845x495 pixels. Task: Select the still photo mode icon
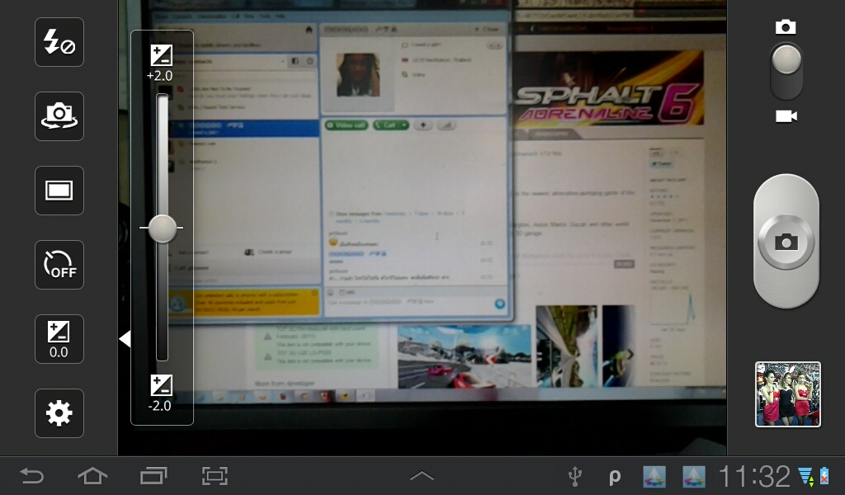(786, 27)
